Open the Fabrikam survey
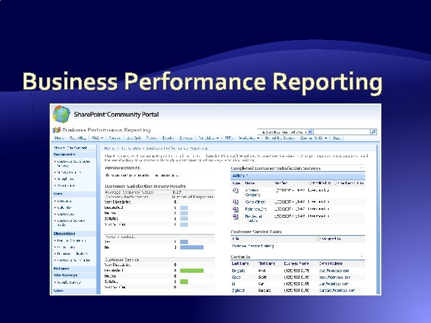 coord(256,209)
